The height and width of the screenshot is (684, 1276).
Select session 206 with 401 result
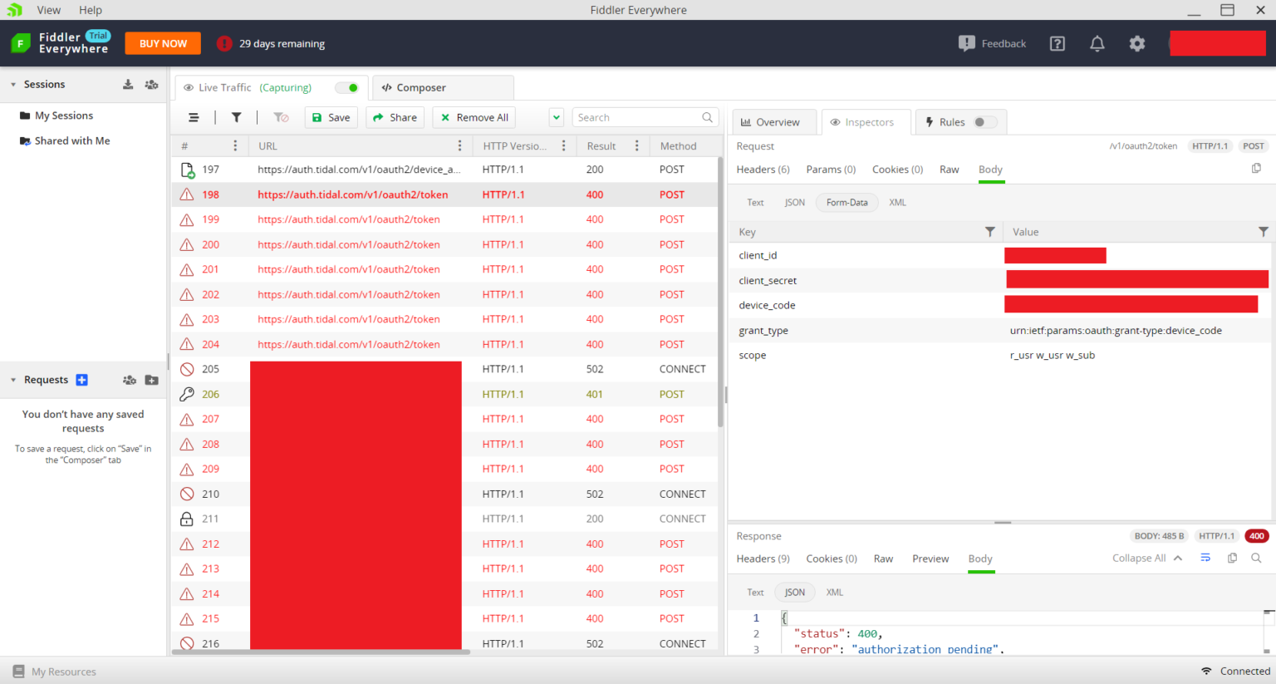(444, 394)
